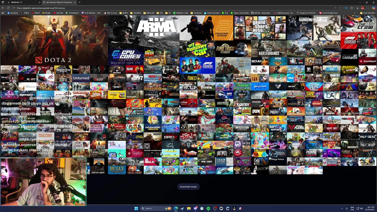Open Spotify from the taskbar
377x212 pixels.
tap(208, 208)
